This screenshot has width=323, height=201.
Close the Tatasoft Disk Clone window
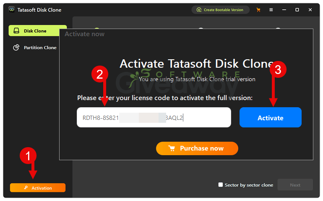[310, 10]
